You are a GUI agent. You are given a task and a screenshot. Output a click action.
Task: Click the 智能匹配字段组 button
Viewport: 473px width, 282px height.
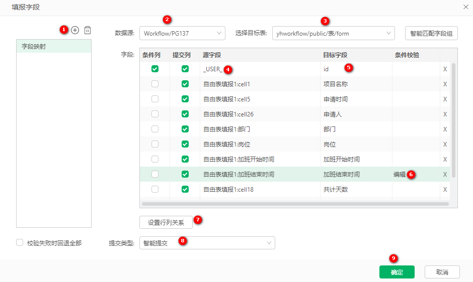click(x=431, y=33)
